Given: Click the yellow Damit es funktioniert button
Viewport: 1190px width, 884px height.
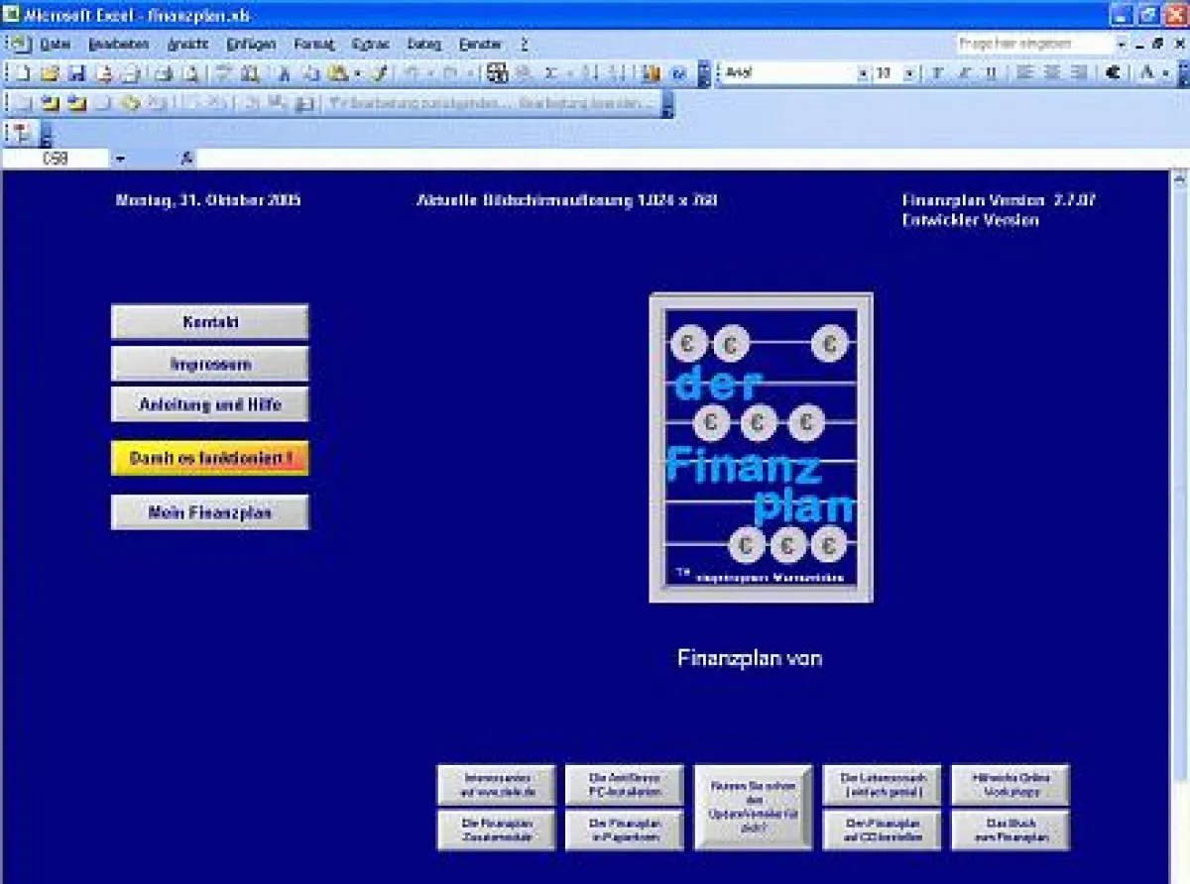Looking at the screenshot, I should 210,459.
